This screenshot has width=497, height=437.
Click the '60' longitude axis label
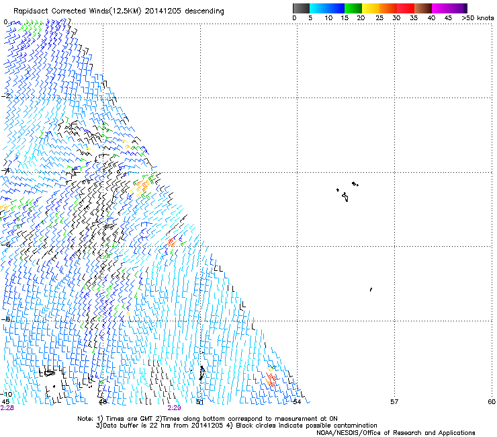coord(492,402)
